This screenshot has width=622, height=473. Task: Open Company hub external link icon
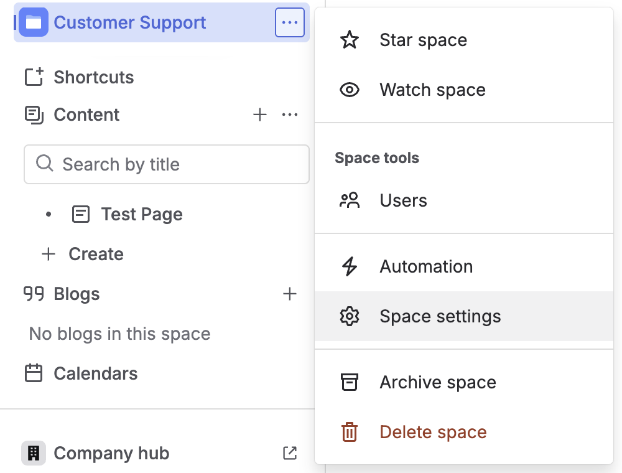(290, 453)
